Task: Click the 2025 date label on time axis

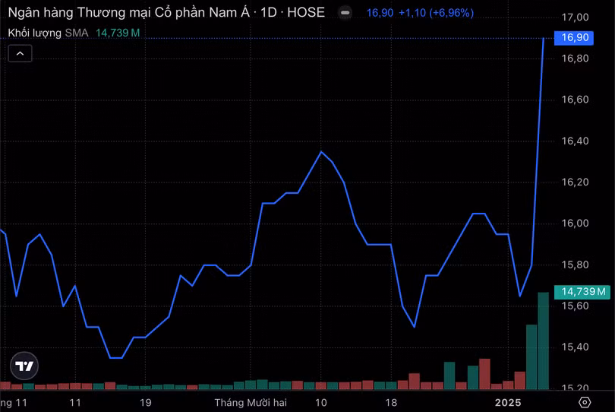Action: pos(507,402)
